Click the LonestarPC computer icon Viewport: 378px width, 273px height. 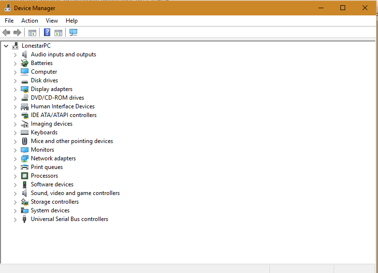click(x=15, y=46)
